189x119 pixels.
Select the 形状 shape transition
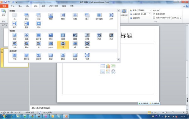(111, 16)
